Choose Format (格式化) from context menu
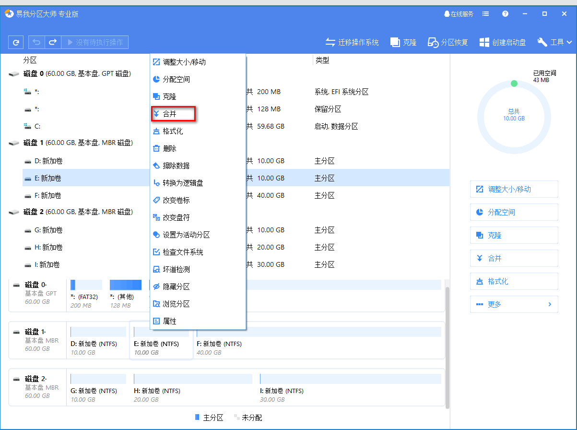This screenshot has height=430, width=577. 172,131
